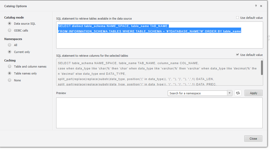Image resolution: width=270 pixels, height=150 pixels.
Task: Click the refresh namespaces icon
Action: (238, 93)
